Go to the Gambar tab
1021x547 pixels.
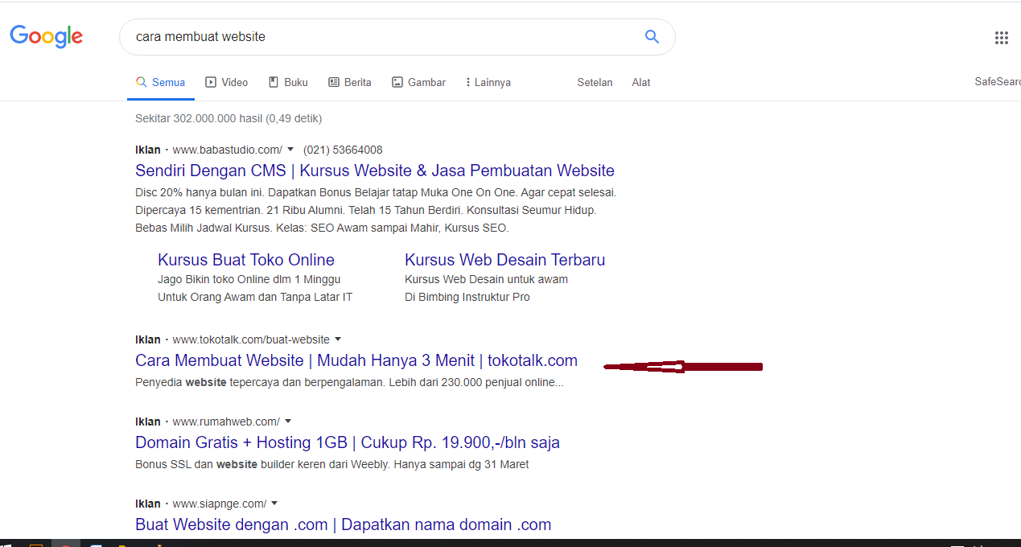click(x=418, y=82)
